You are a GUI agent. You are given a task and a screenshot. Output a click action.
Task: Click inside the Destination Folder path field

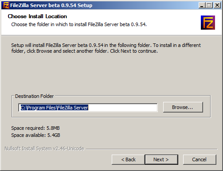[88, 108]
